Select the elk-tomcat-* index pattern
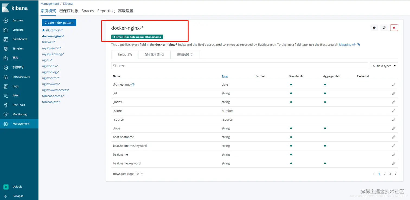 click(x=54, y=30)
